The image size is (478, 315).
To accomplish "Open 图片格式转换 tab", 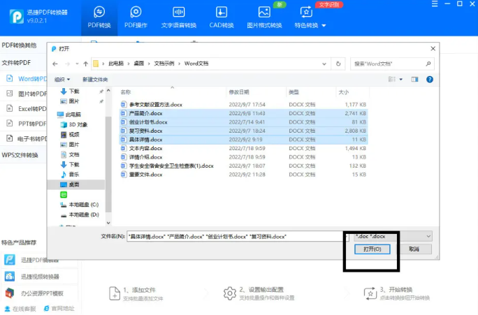I will (264, 17).
